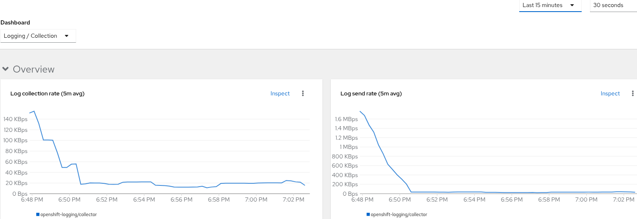This screenshot has height=219, width=637.
Task: Click the 140 KBps y-axis label
Action: [x=15, y=119]
